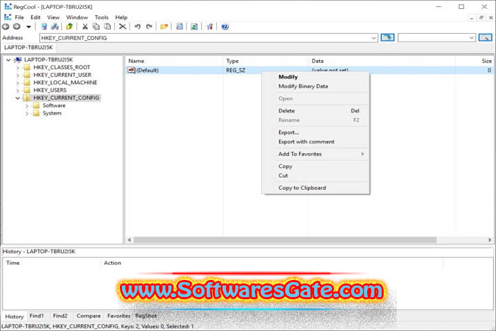Collapse the LAPTOP-TBRU2I5K root tree node
The image size is (496, 331).
(8, 59)
